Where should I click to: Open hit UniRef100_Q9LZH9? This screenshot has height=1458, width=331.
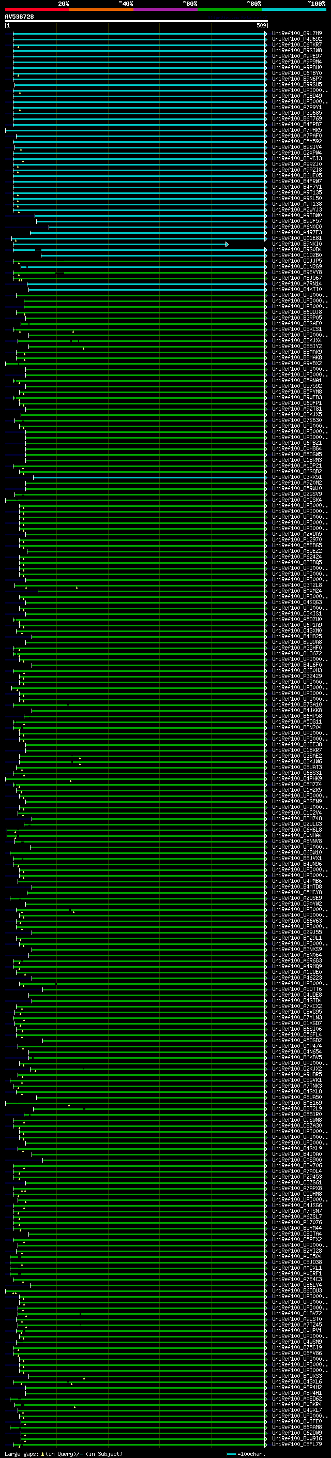297,34
